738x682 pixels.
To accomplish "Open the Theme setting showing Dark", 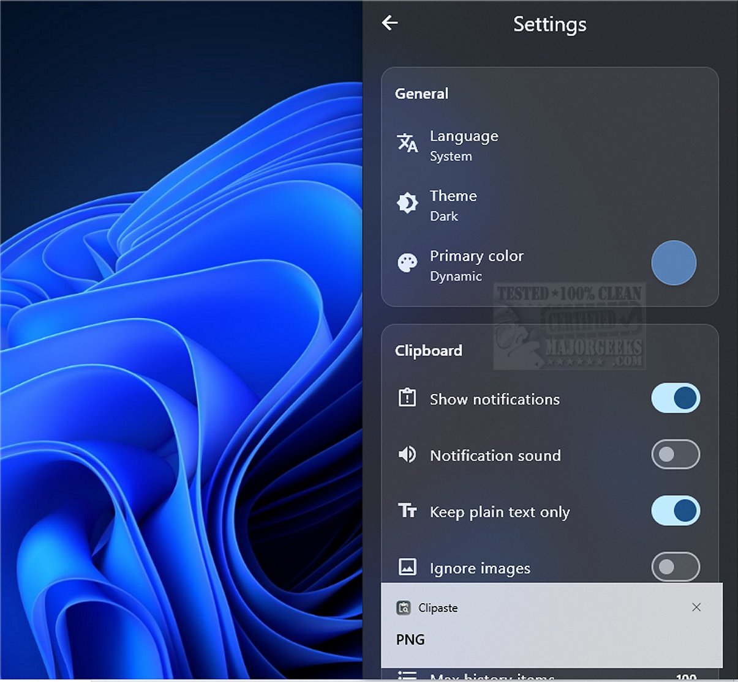I will pos(453,204).
